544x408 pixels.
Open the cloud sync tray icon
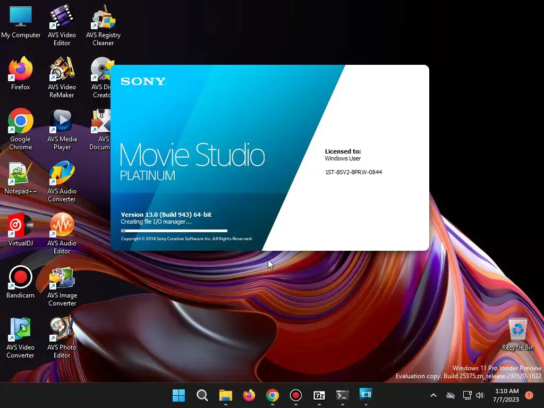450,395
